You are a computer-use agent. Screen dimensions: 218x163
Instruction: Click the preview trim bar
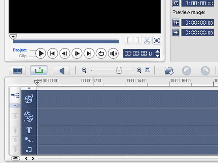[x=66, y=41]
